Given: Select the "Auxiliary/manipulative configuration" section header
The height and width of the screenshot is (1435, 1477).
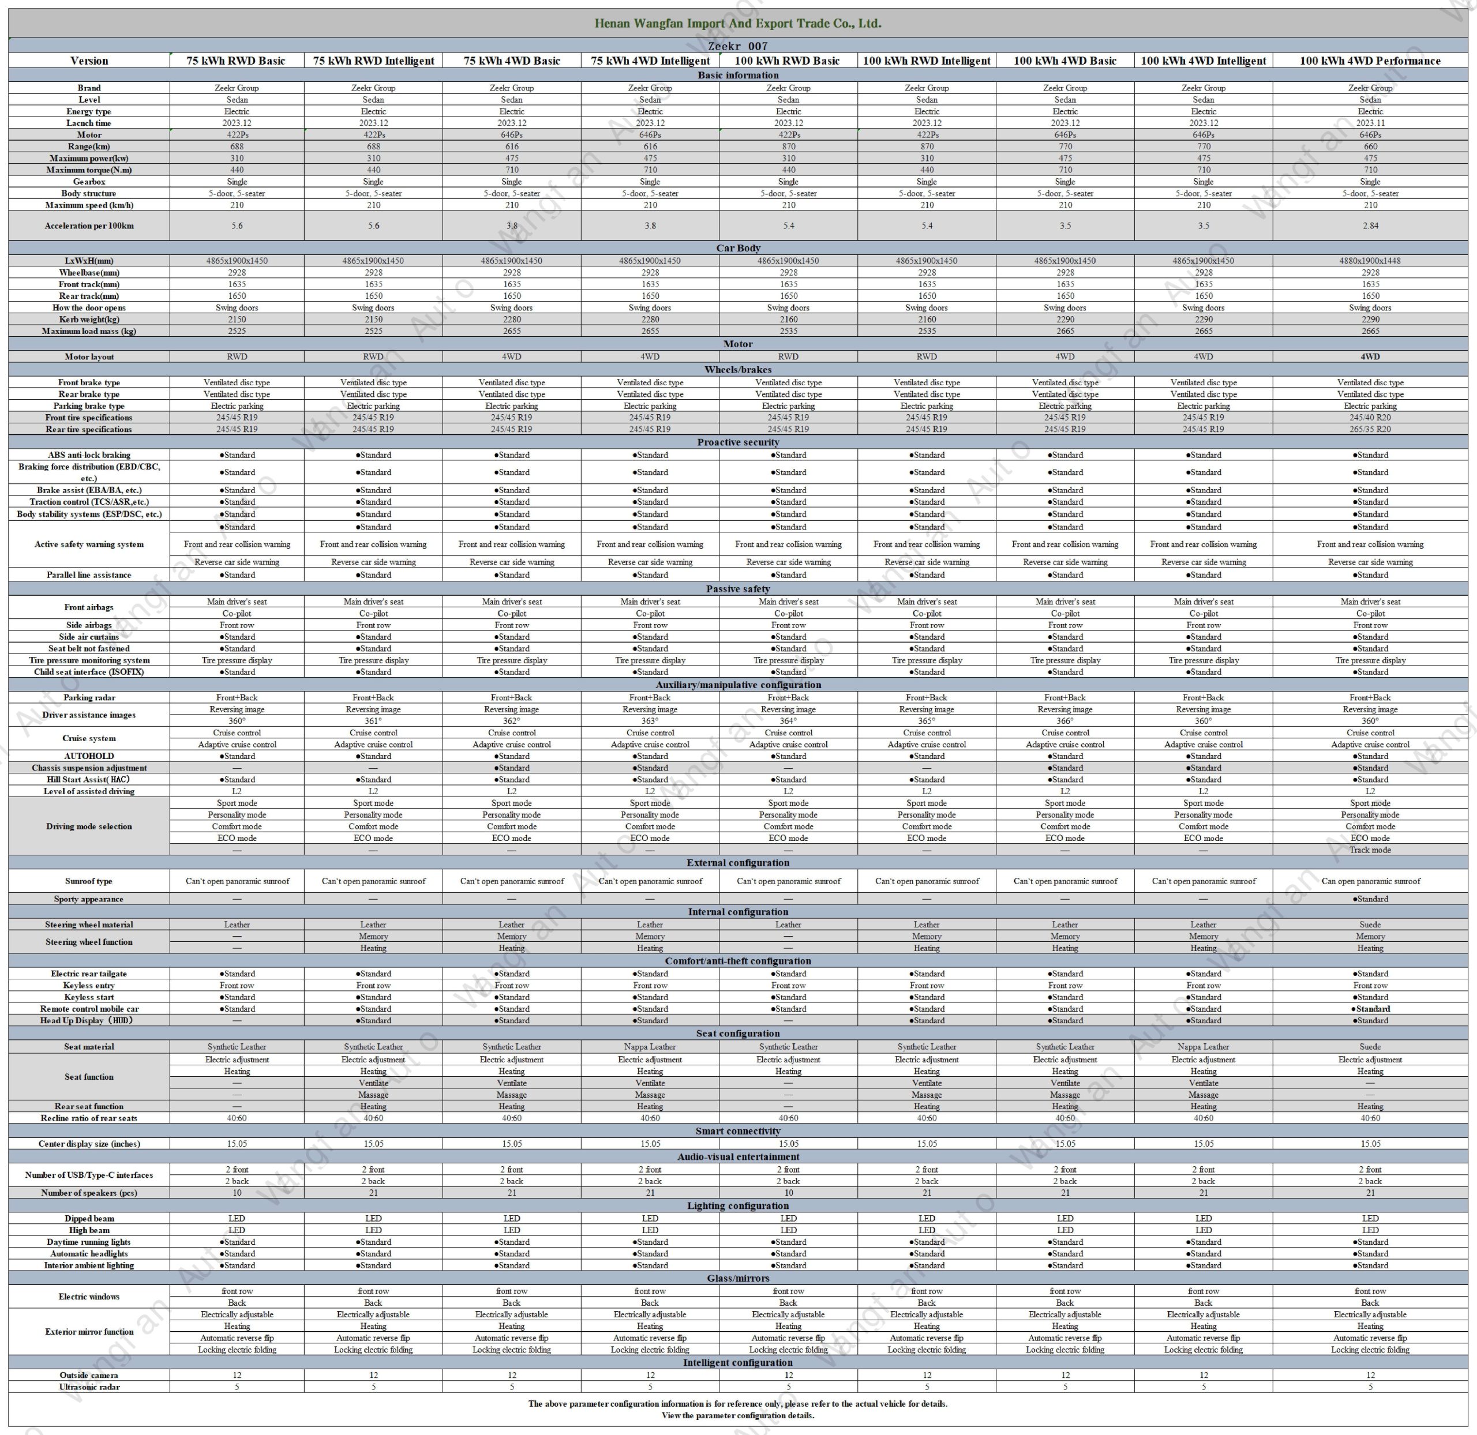Looking at the screenshot, I should [x=737, y=685].
